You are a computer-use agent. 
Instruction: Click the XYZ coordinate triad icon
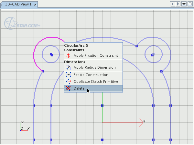point(22,127)
